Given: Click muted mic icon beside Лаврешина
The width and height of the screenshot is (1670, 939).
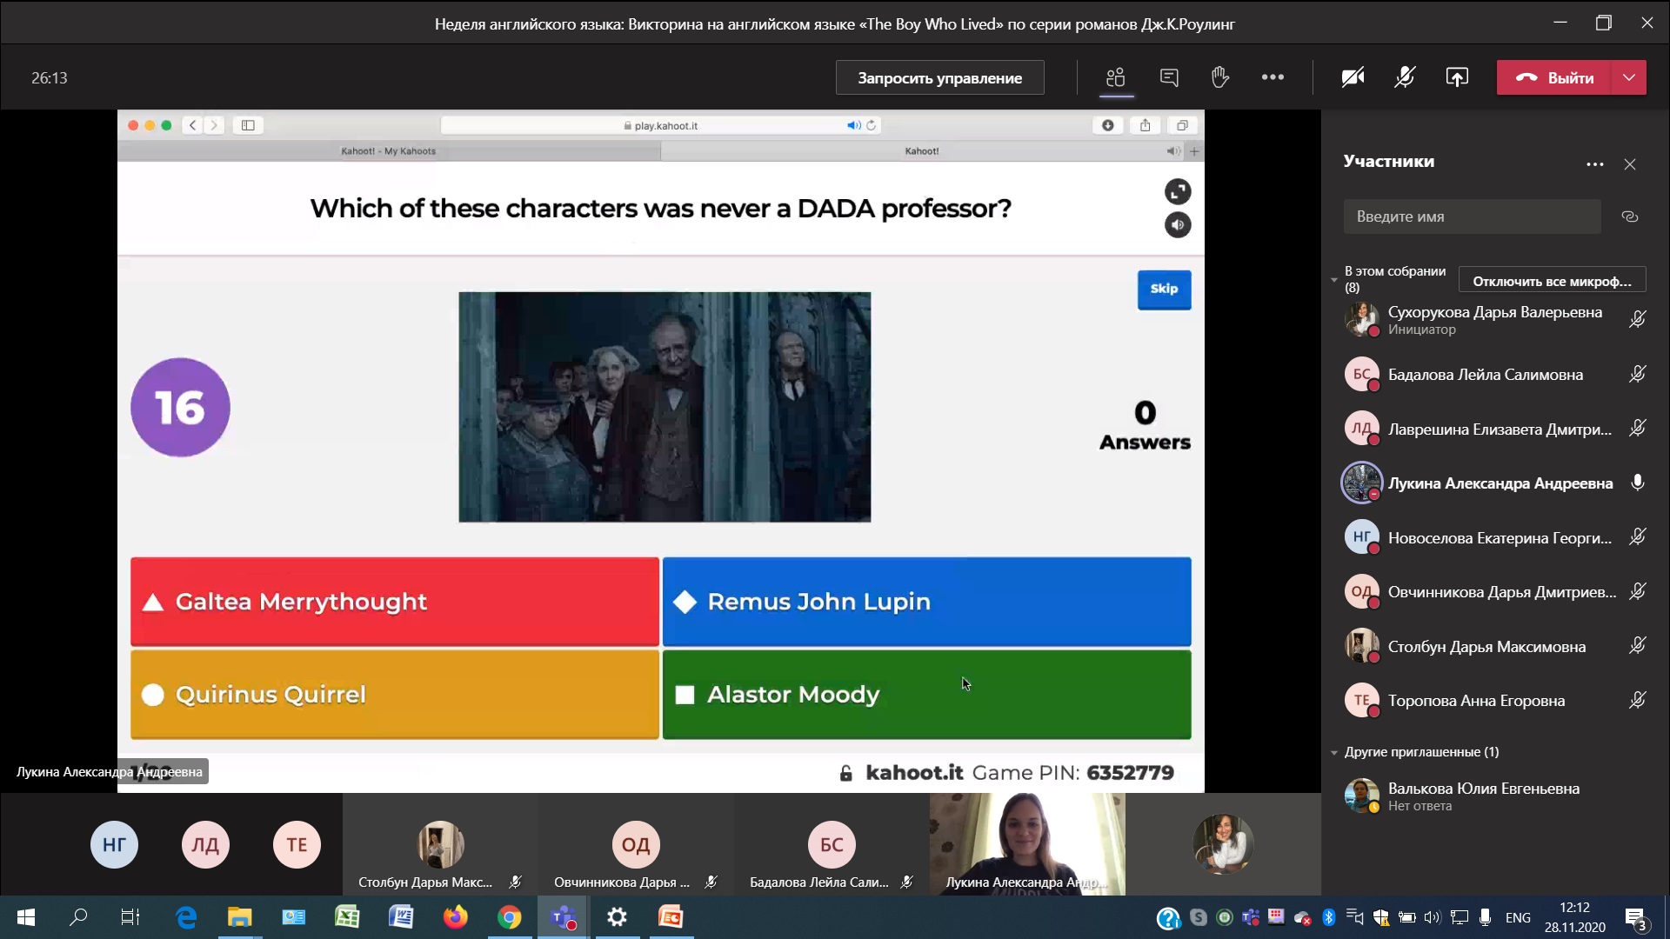Looking at the screenshot, I should (1637, 428).
